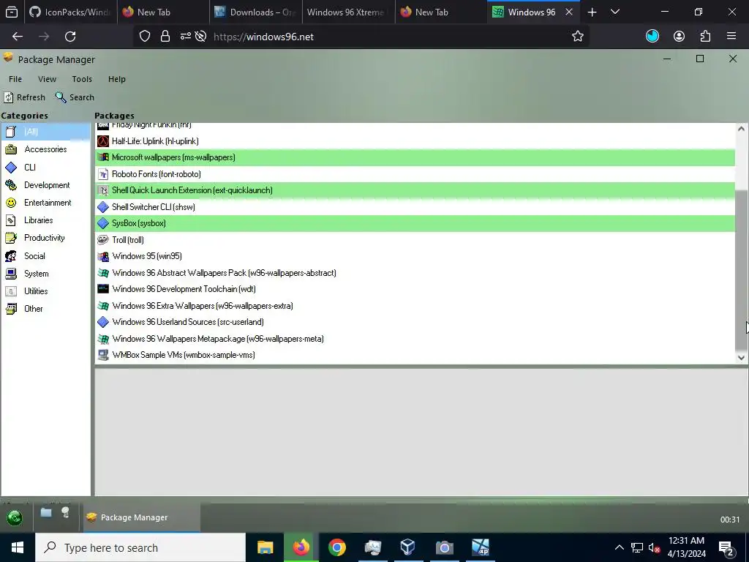Select Windows 96 Extra Wallpapers row

[x=415, y=306]
